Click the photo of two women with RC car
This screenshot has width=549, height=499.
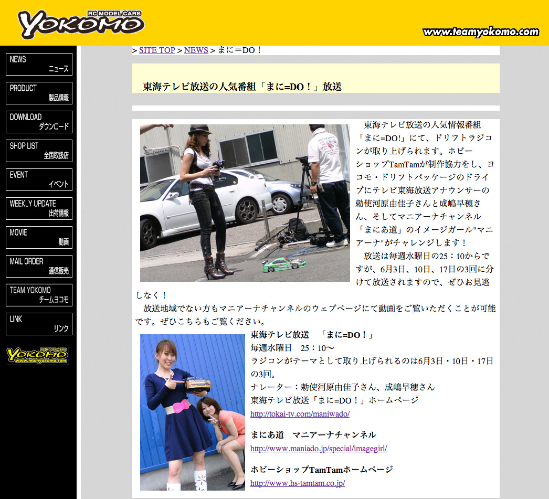[192, 412]
